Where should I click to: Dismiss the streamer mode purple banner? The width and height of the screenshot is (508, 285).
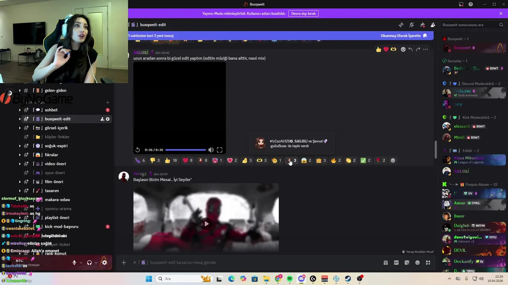pos(501,13)
